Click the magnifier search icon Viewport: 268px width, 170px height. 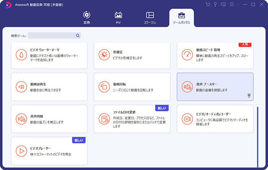[78, 36]
